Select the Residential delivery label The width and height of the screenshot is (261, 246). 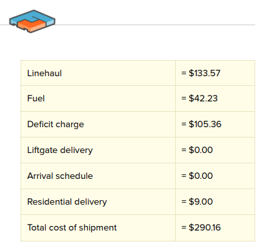67,202
